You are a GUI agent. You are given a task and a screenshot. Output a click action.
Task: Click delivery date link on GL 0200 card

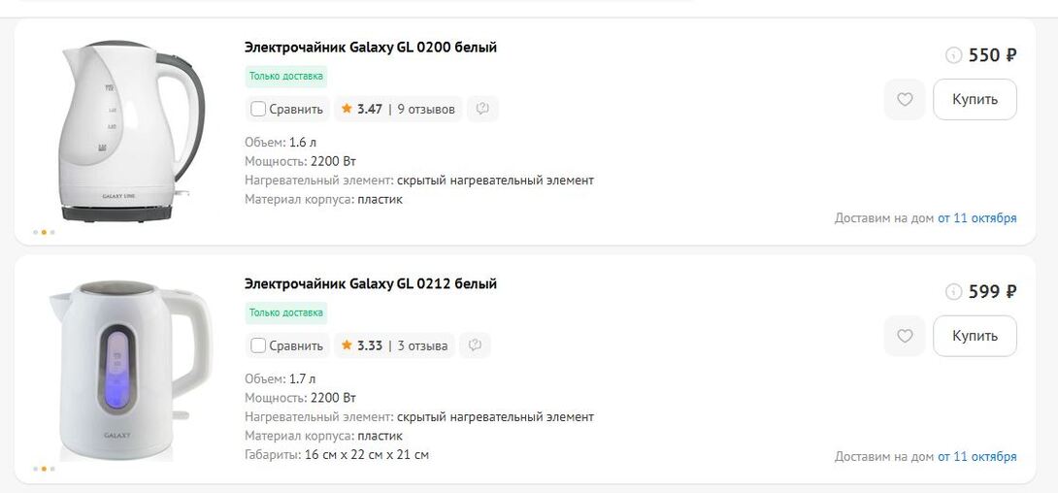(976, 217)
